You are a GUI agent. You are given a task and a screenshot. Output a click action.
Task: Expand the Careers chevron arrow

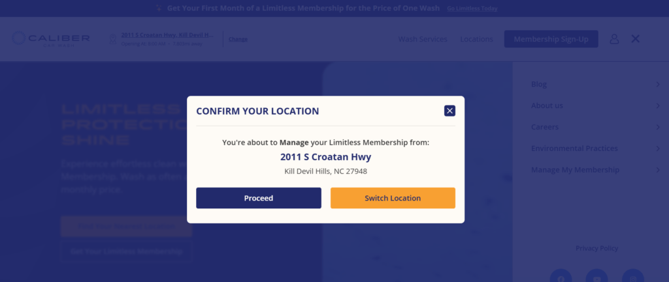(658, 127)
